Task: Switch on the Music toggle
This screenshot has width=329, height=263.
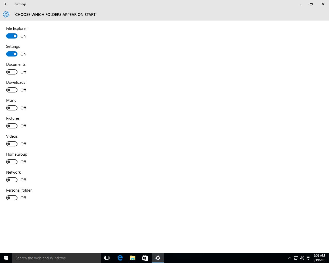Action: 12,108
